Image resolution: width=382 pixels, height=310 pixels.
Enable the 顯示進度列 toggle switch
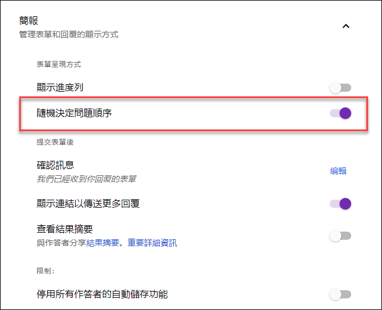tap(340, 88)
